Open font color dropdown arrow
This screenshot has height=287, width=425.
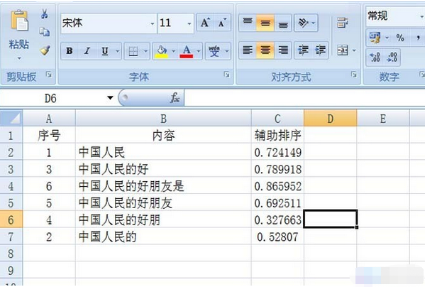[199, 50]
